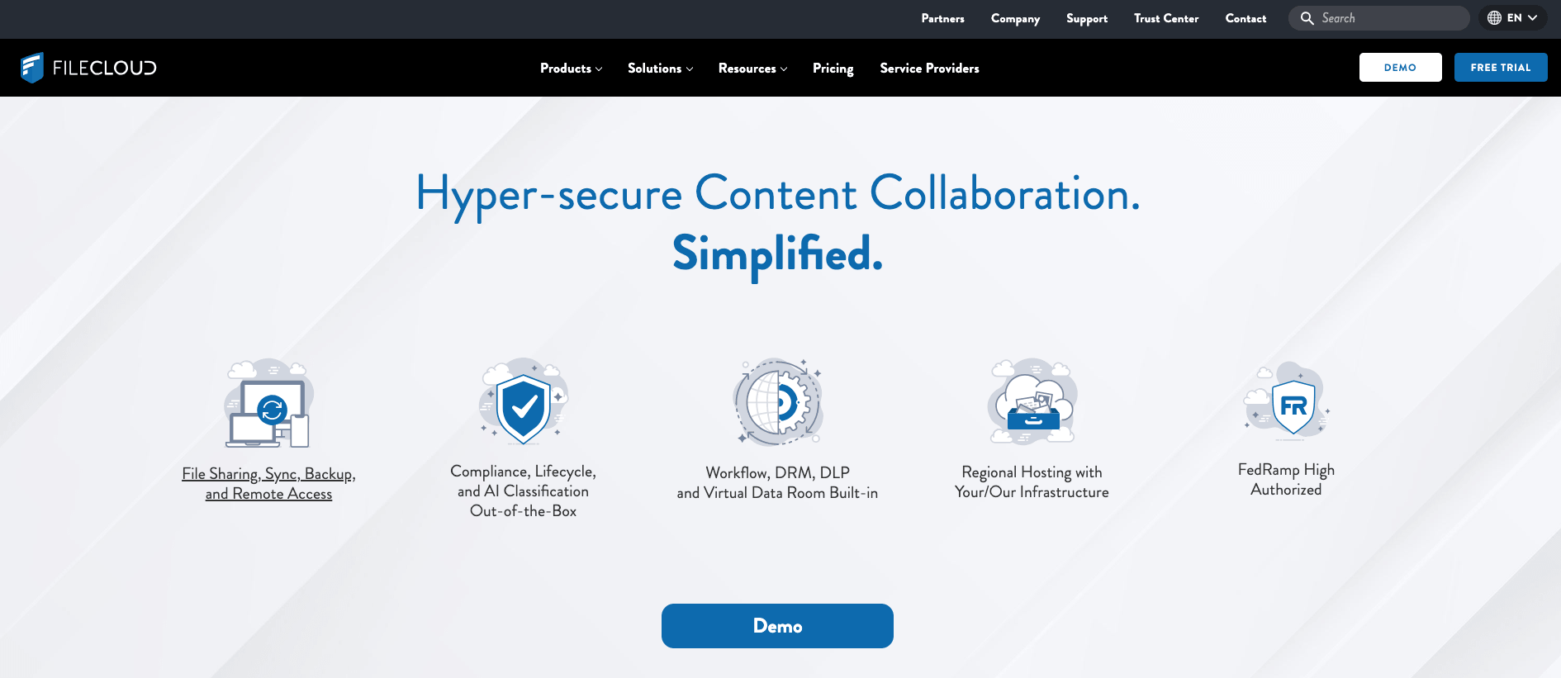
Task: Open the EN language selector
Action: click(1513, 18)
